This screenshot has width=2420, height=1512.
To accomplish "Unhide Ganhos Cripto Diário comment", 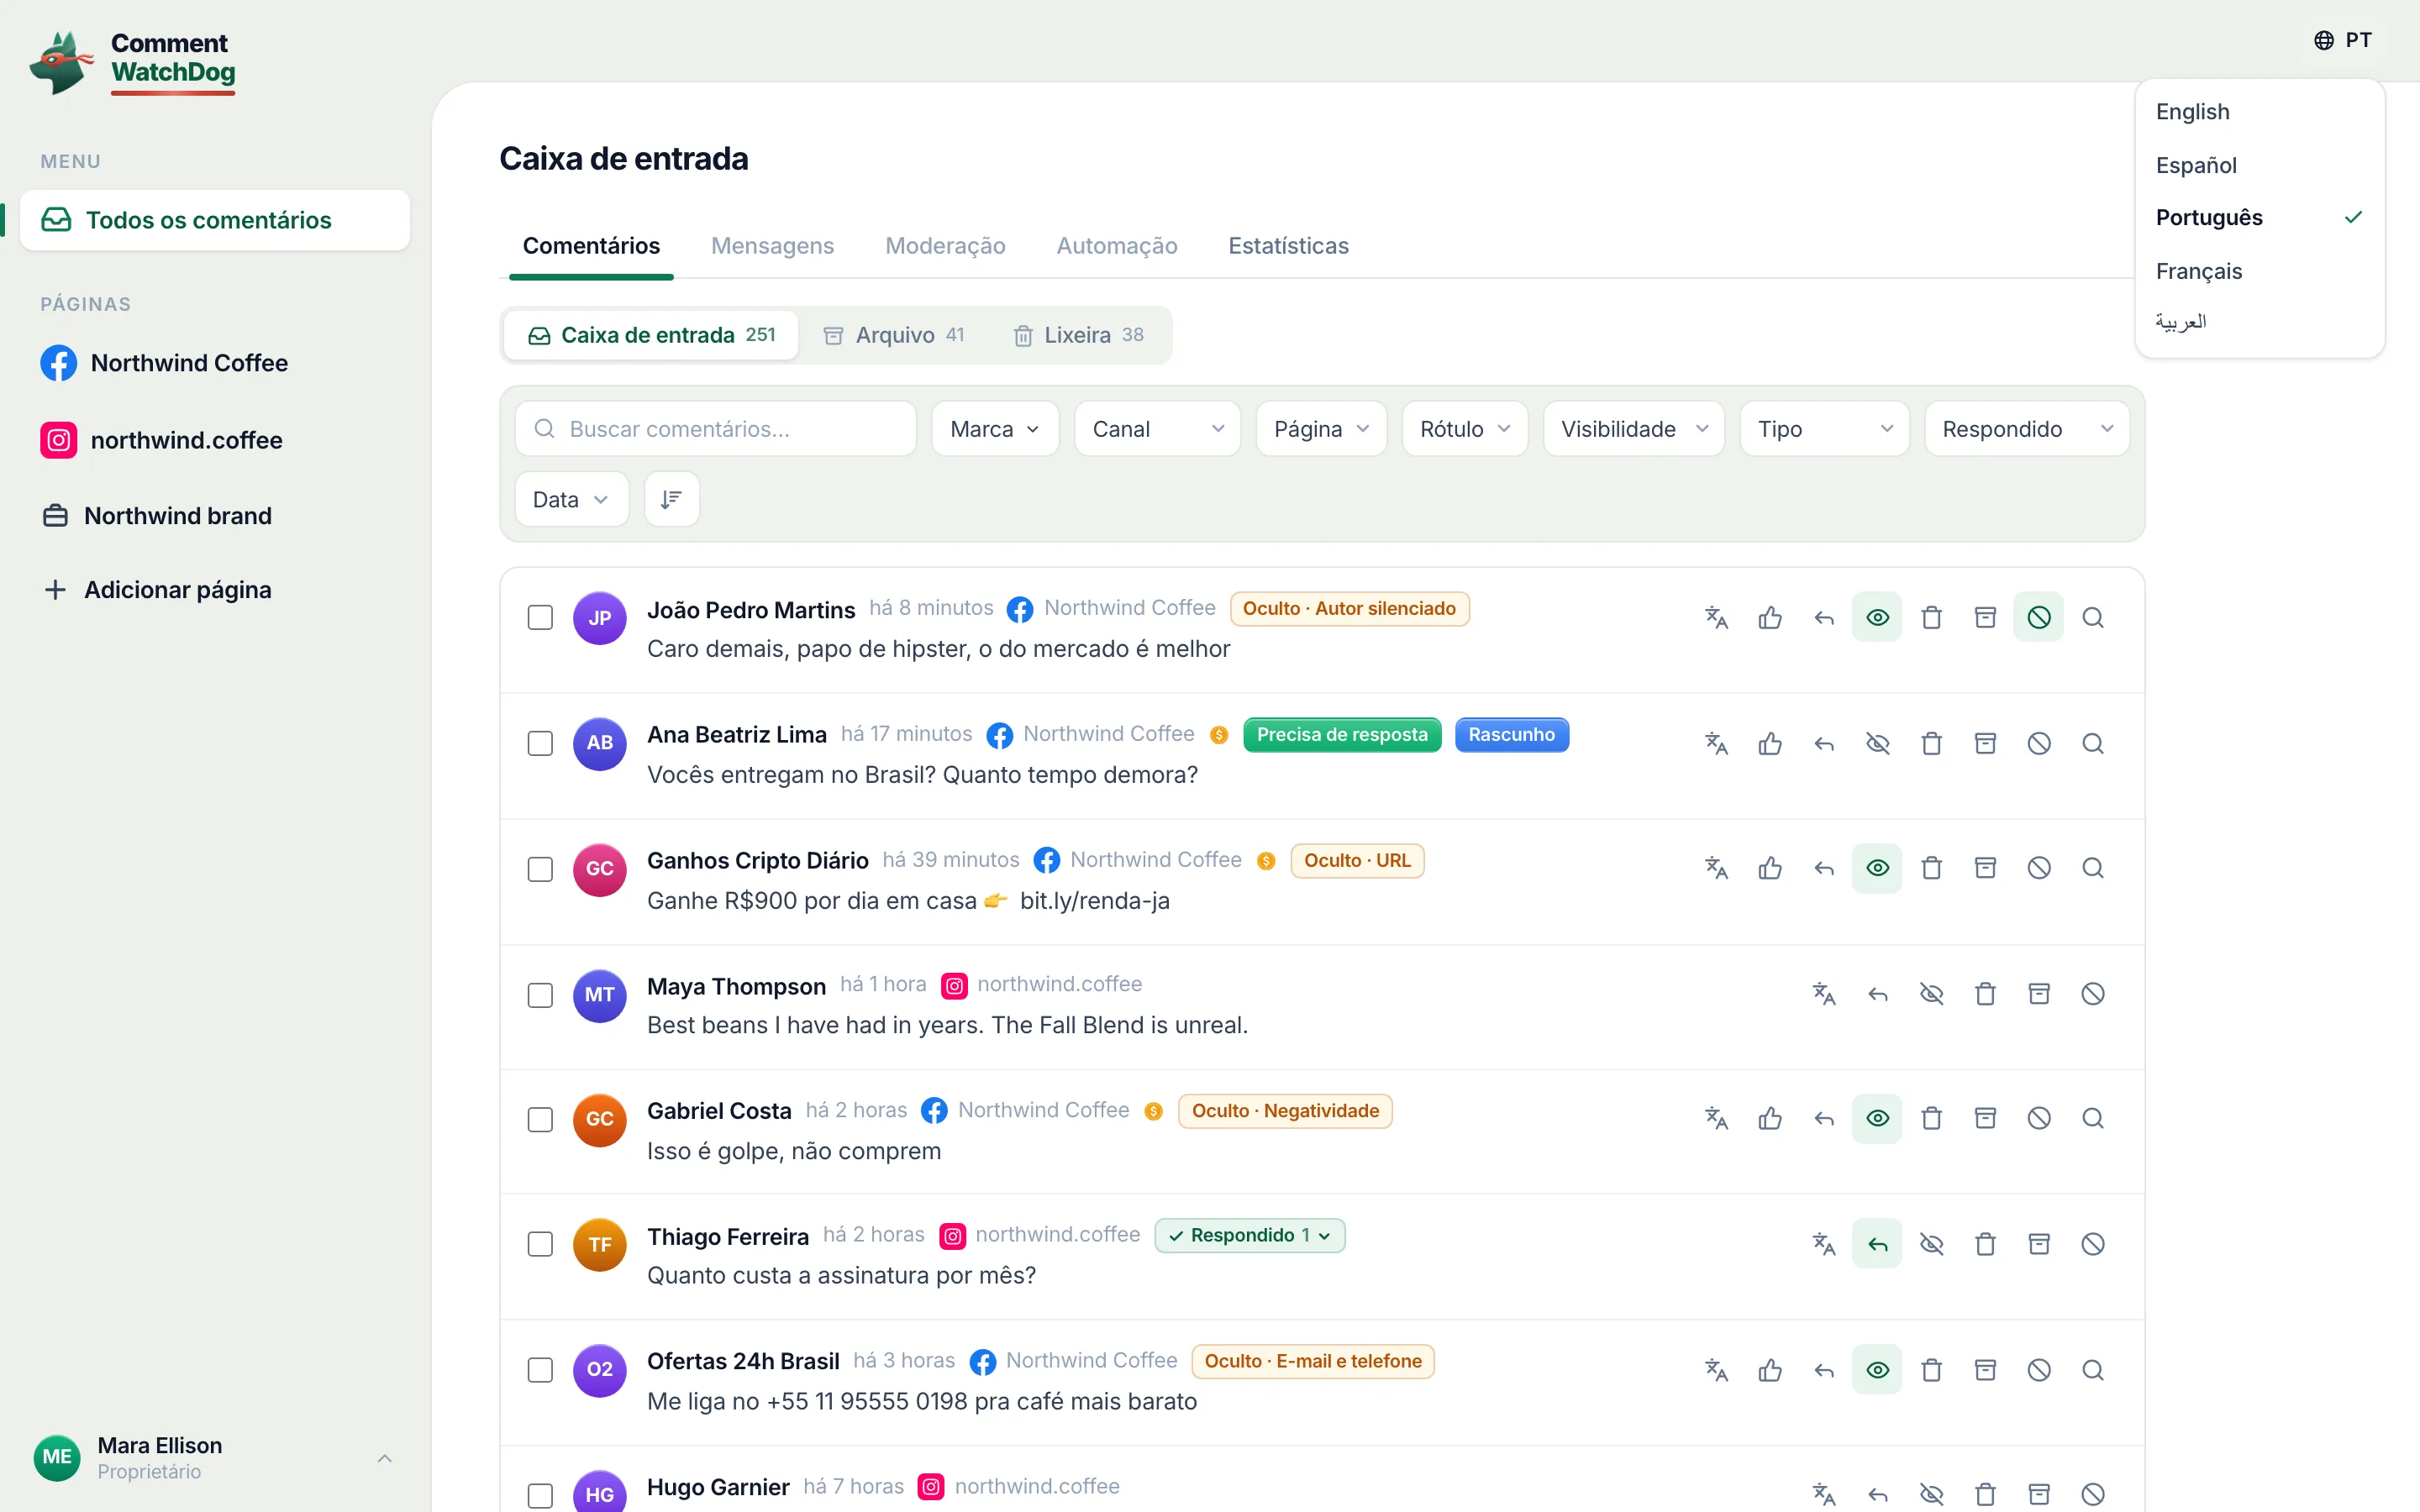I will pos(1877,868).
